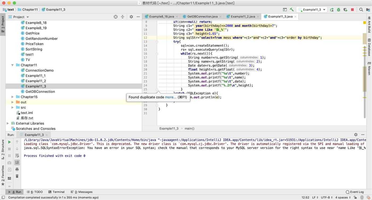Screen dimensions: 372x200
Task: Hide Run panel with minus icon
Action: (x=363, y=135)
